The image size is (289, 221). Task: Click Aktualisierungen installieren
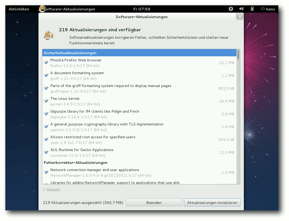click(x=212, y=203)
